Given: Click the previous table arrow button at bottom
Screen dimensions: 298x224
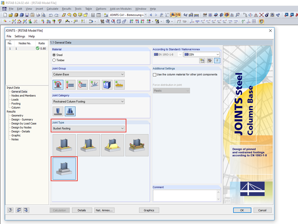Looking at the screenshot, I should pos(19,210).
